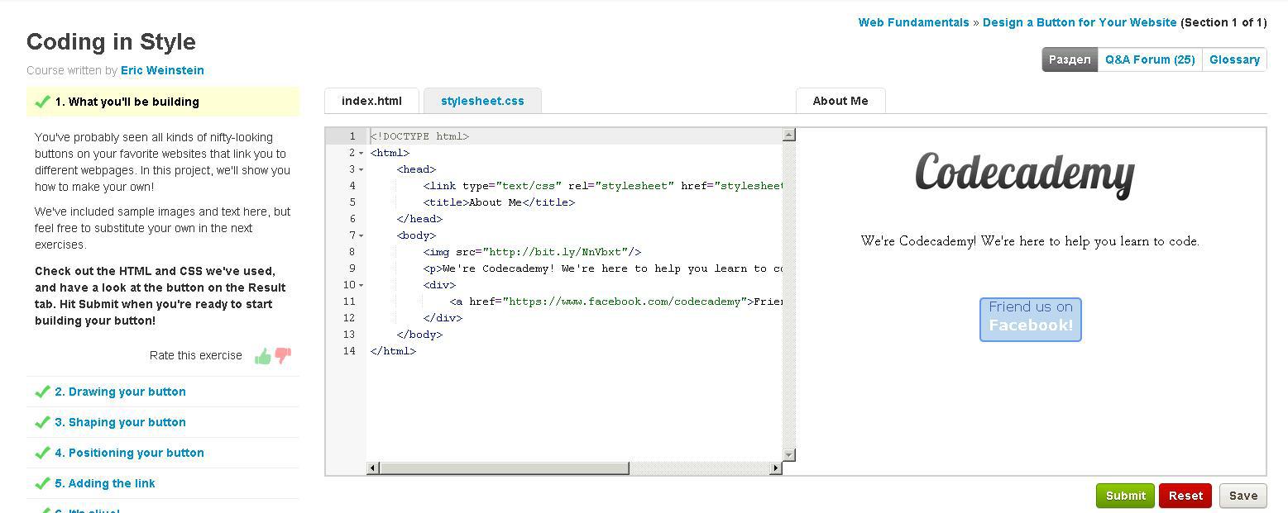Switch to the stylesheet.css tab
The height and width of the screenshot is (513, 1288).
pyautogui.click(x=482, y=101)
